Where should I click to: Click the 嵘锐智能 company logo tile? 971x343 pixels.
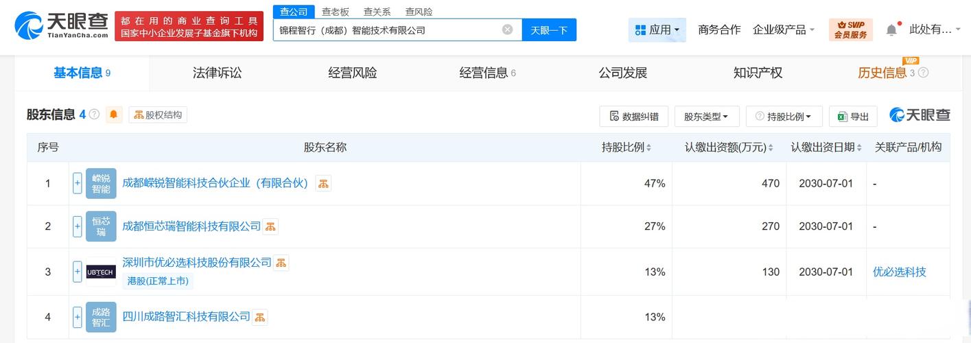point(101,183)
